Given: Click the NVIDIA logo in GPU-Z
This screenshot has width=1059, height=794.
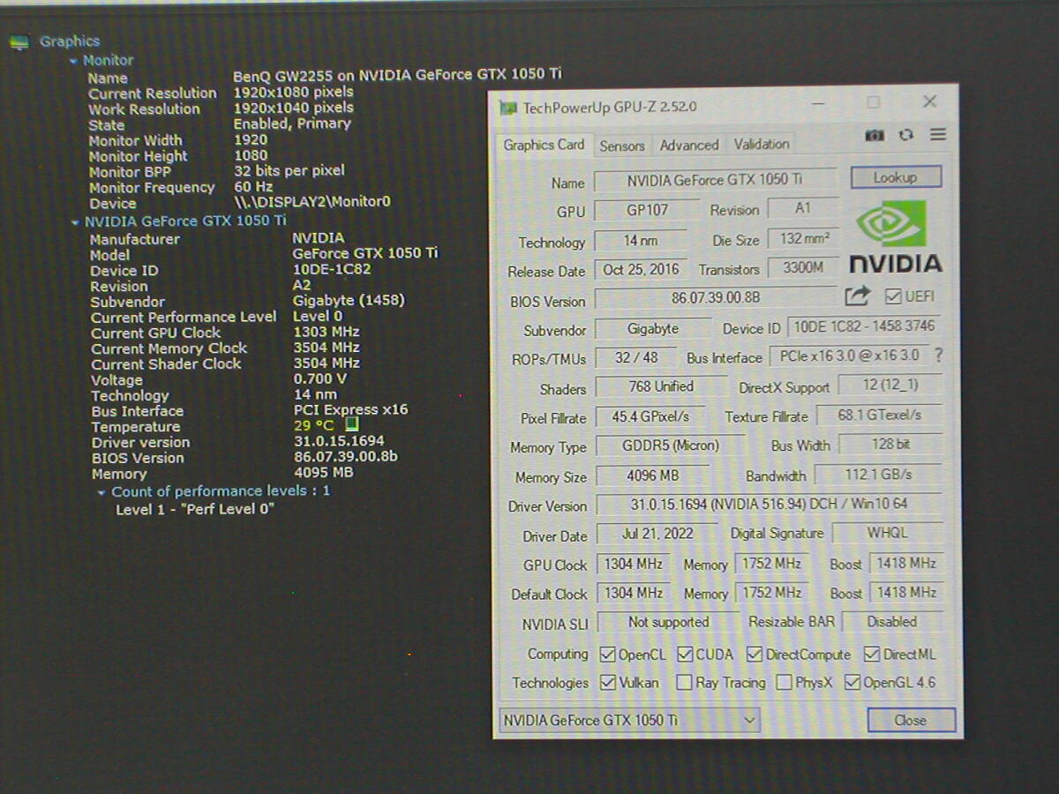Looking at the screenshot, I should coord(895,236).
